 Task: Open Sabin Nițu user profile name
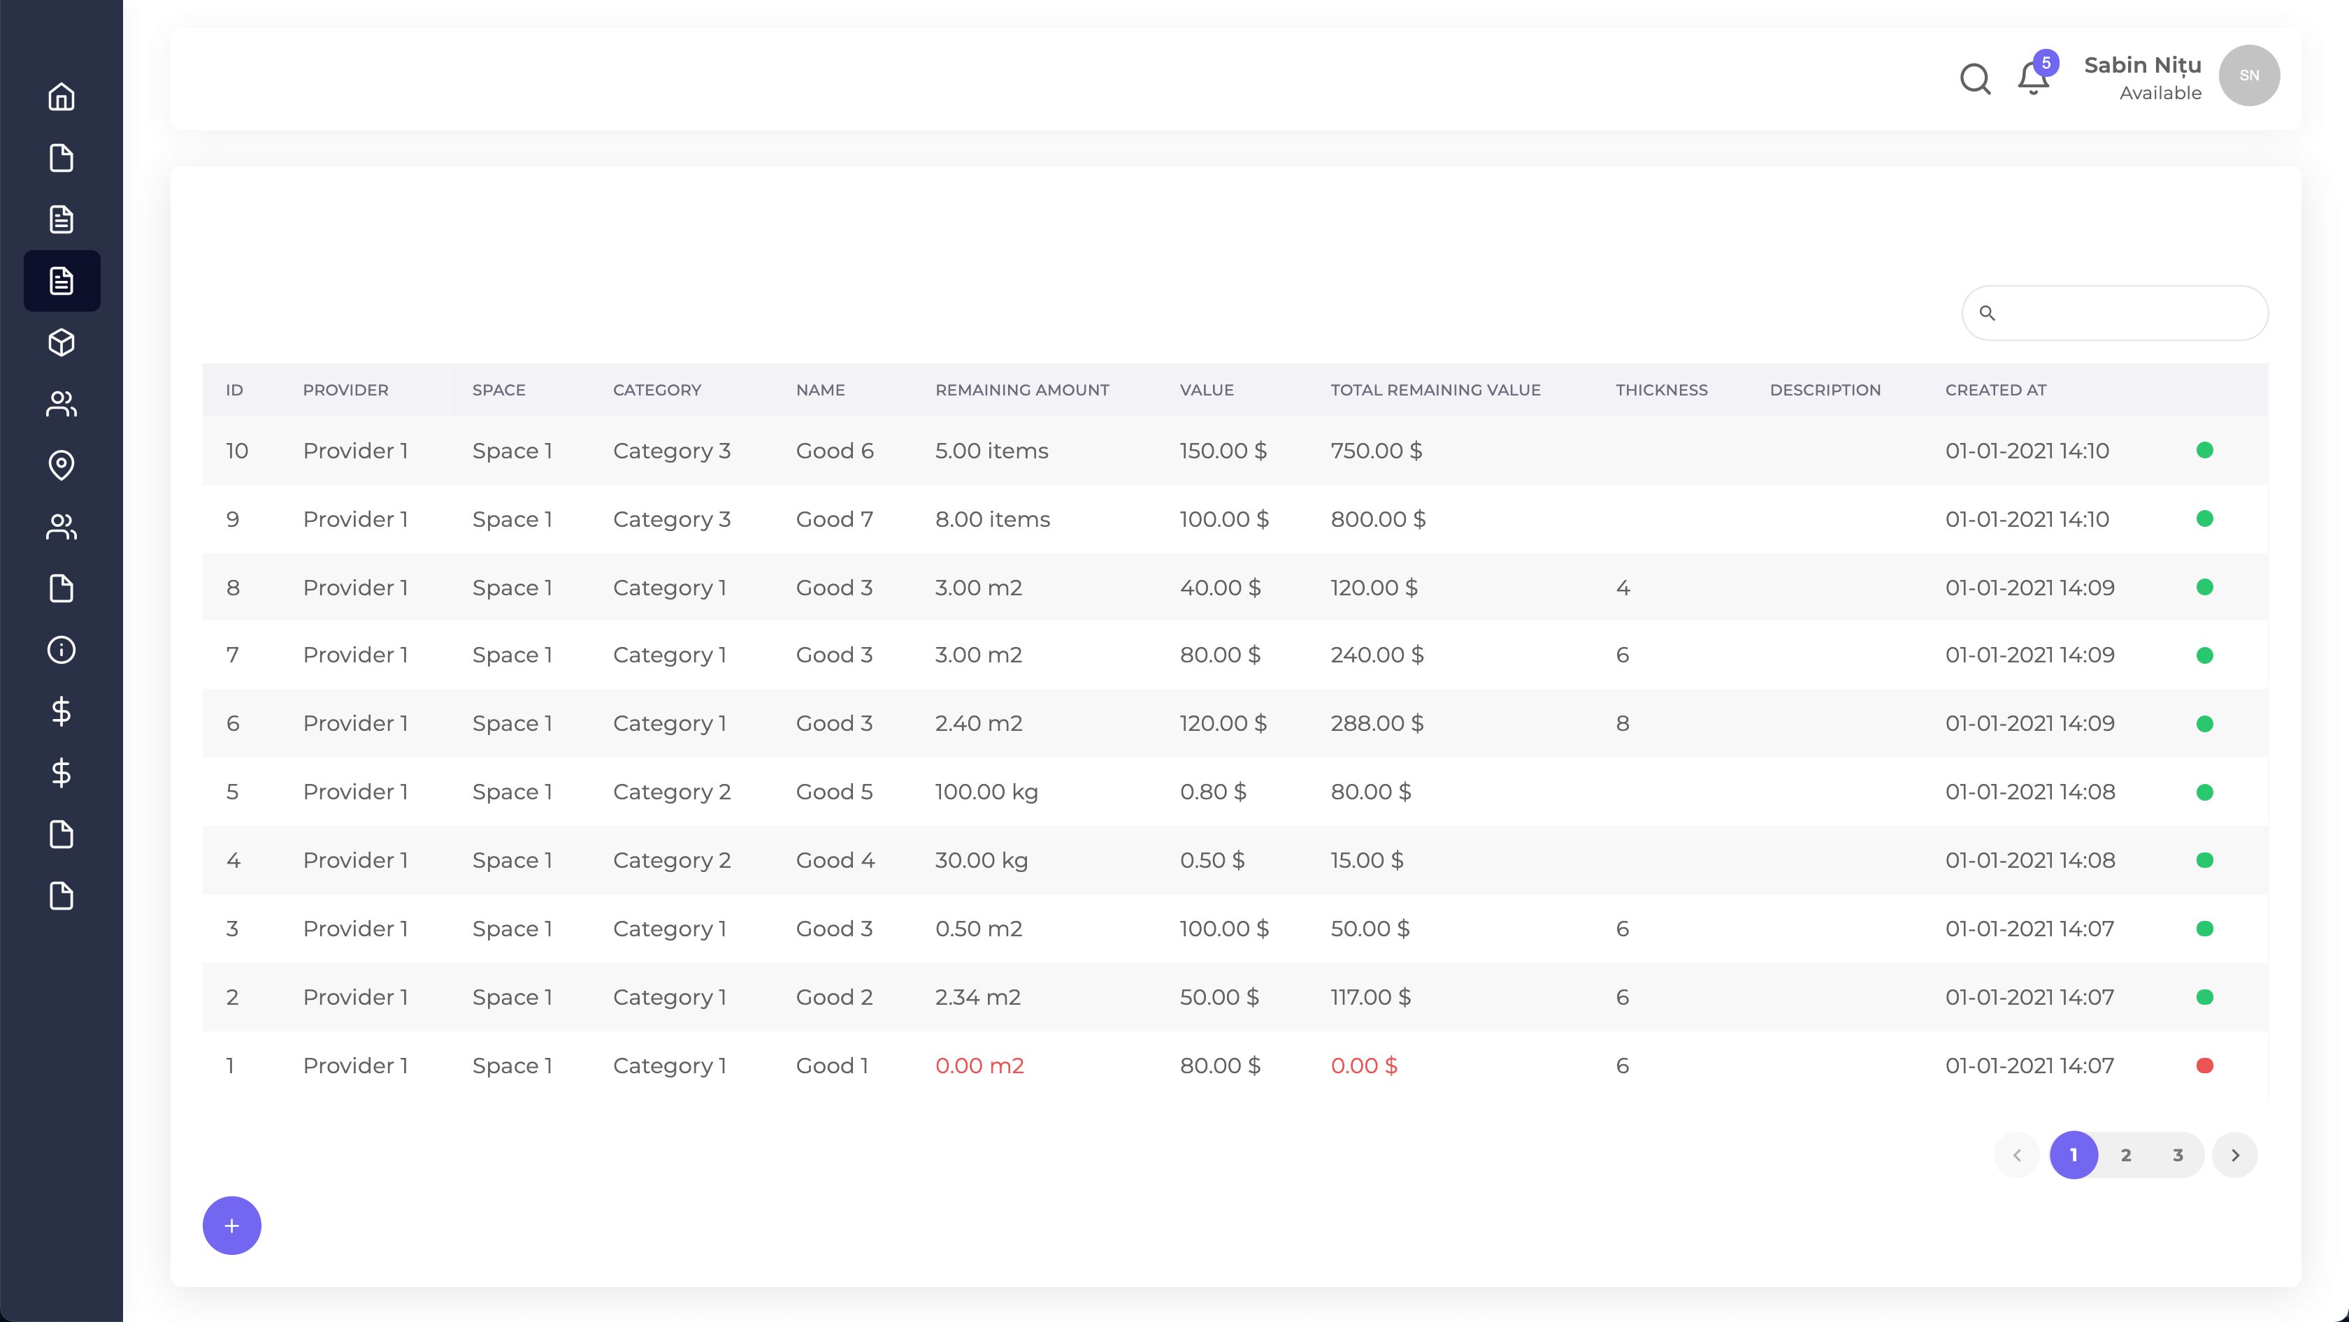[2142, 66]
